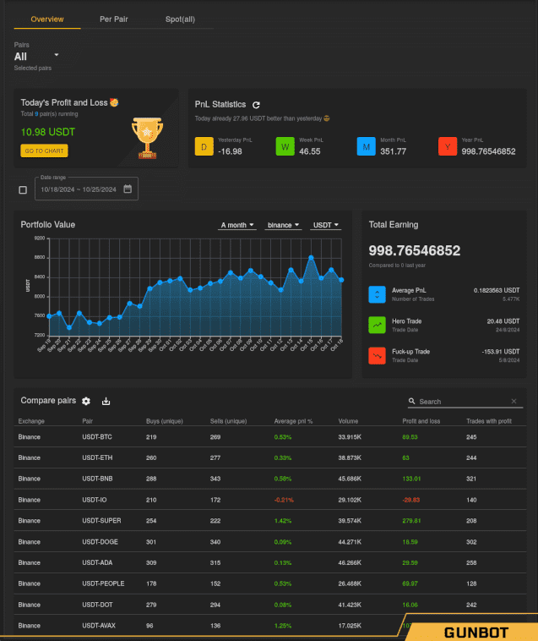Open the binance exchange dropdown
The height and width of the screenshot is (641, 538).
pos(283,225)
